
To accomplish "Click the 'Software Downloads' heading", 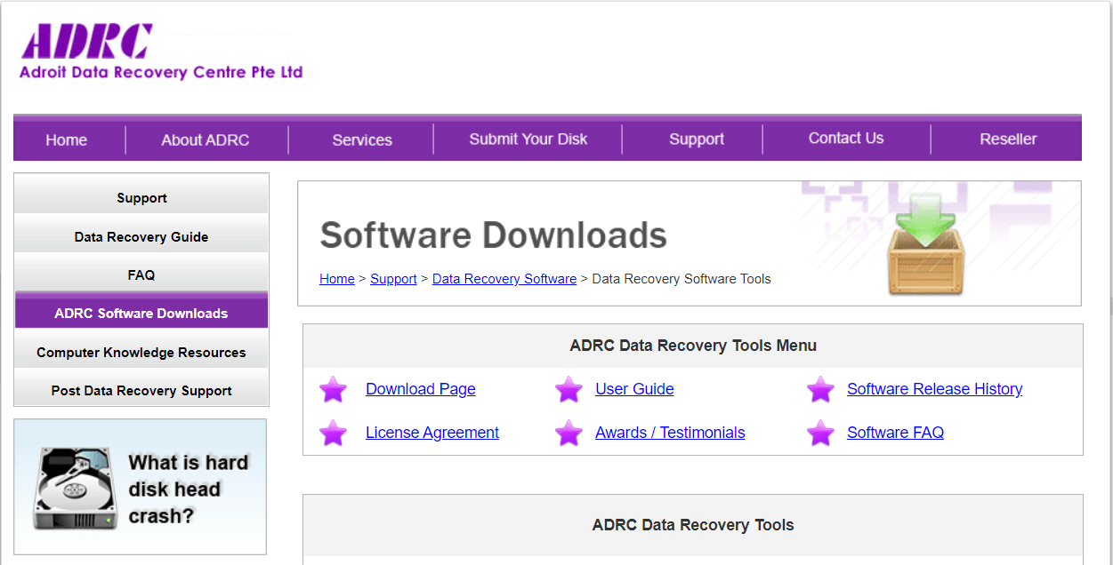I will (x=493, y=235).
